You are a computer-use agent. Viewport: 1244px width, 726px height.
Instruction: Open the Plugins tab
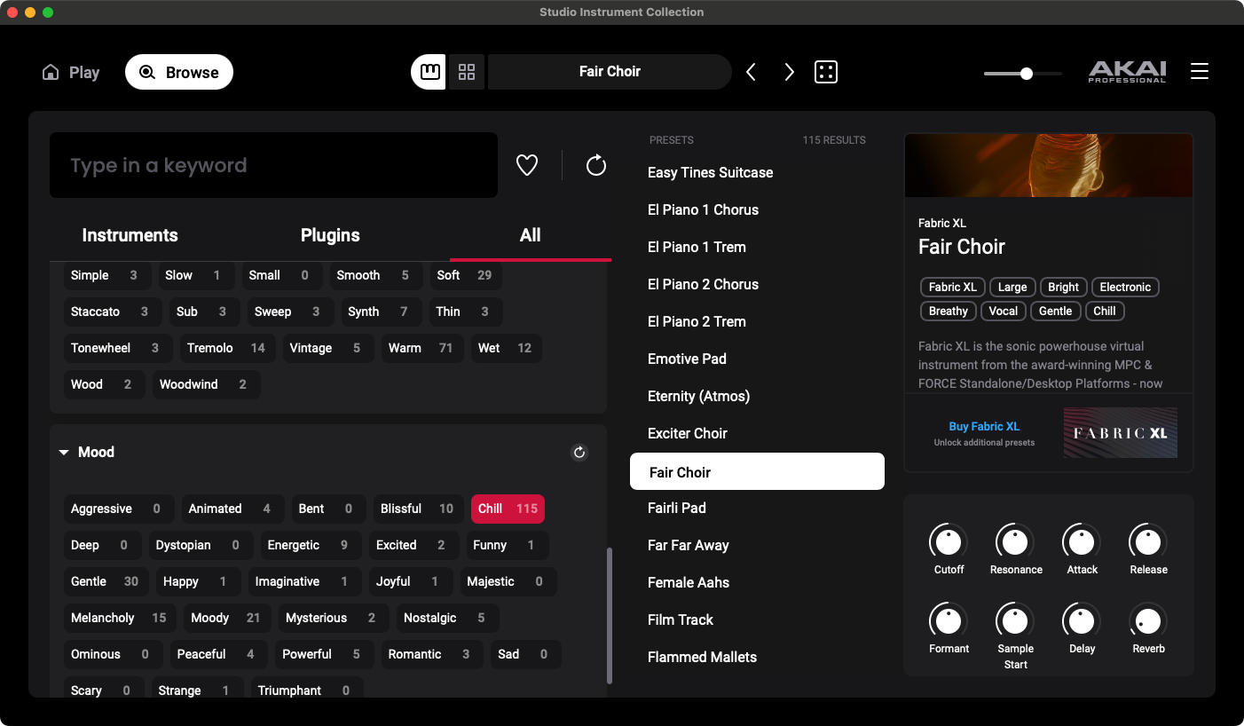[330, 235]
